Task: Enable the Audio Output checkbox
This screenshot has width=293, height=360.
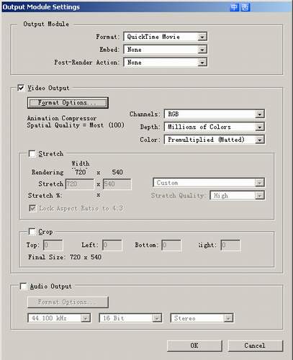Action: pyautogui.click(x=23, y=286)
